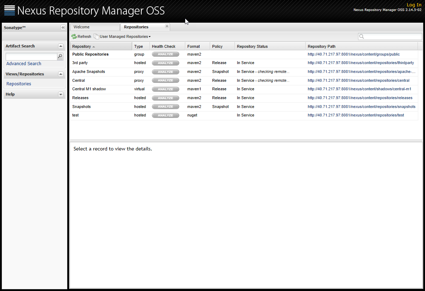The width and height of the screenshot is (425, 291).
Task: Click Analyze for Central repository
Action: (x=165, y=80)
